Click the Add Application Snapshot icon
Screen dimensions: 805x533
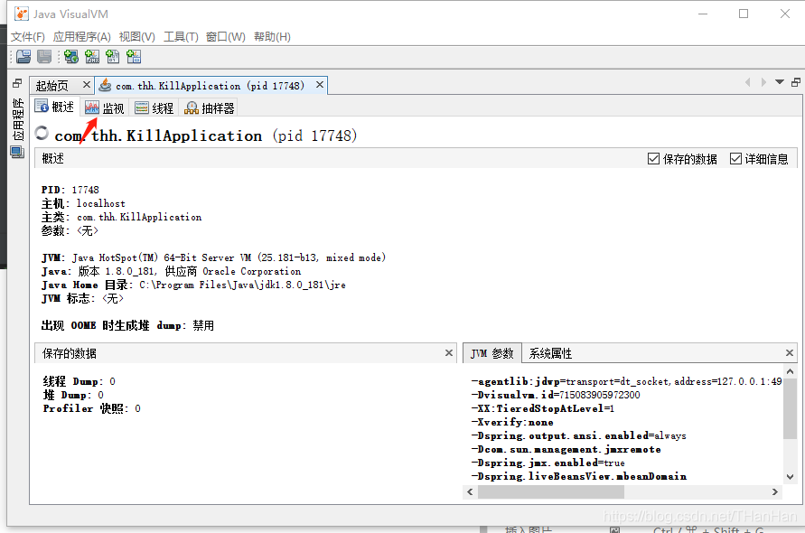click(x=133, y=57)
